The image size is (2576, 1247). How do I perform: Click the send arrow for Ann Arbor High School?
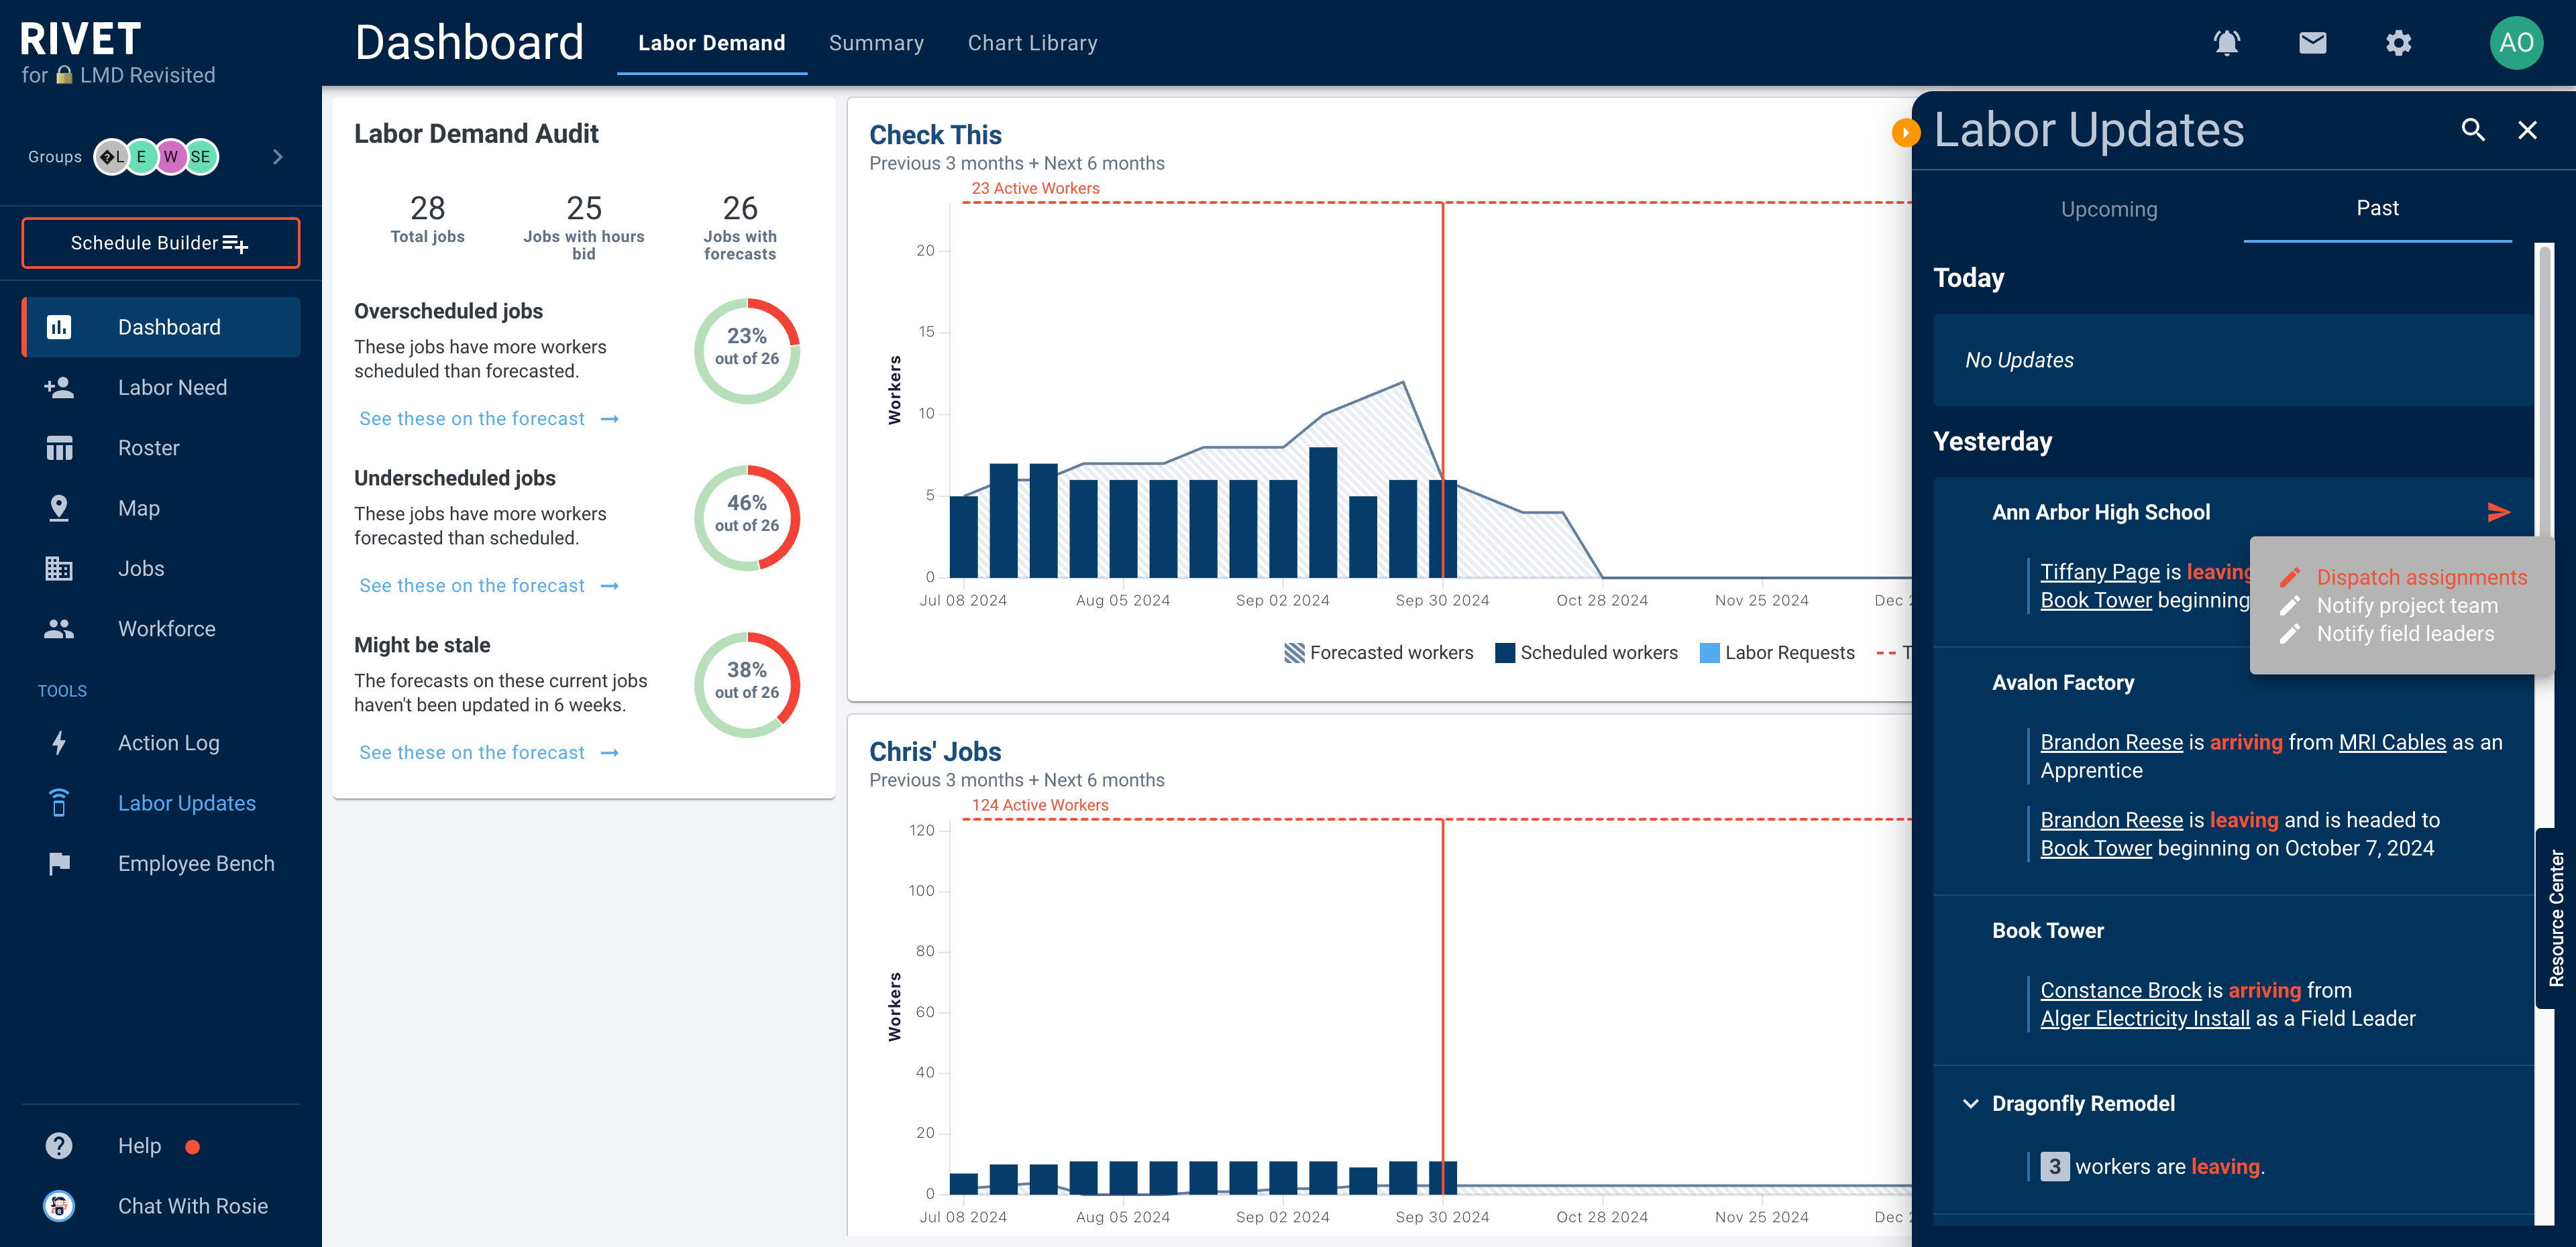click(2498, 512)
